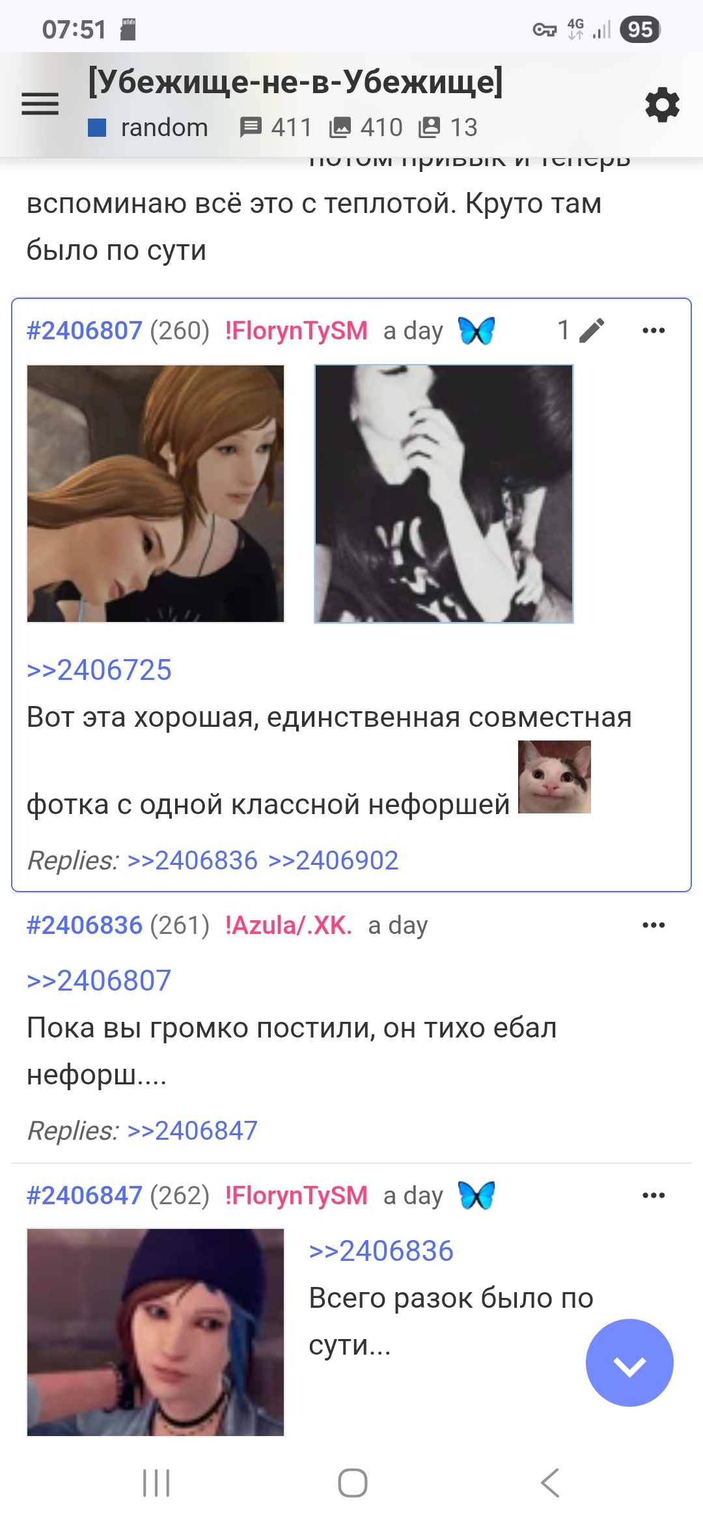Image resolution: width=703 pixels, height=1524 pixels.
Task: Open three-dot menu for post 2406847
Action: [654, 1196]
